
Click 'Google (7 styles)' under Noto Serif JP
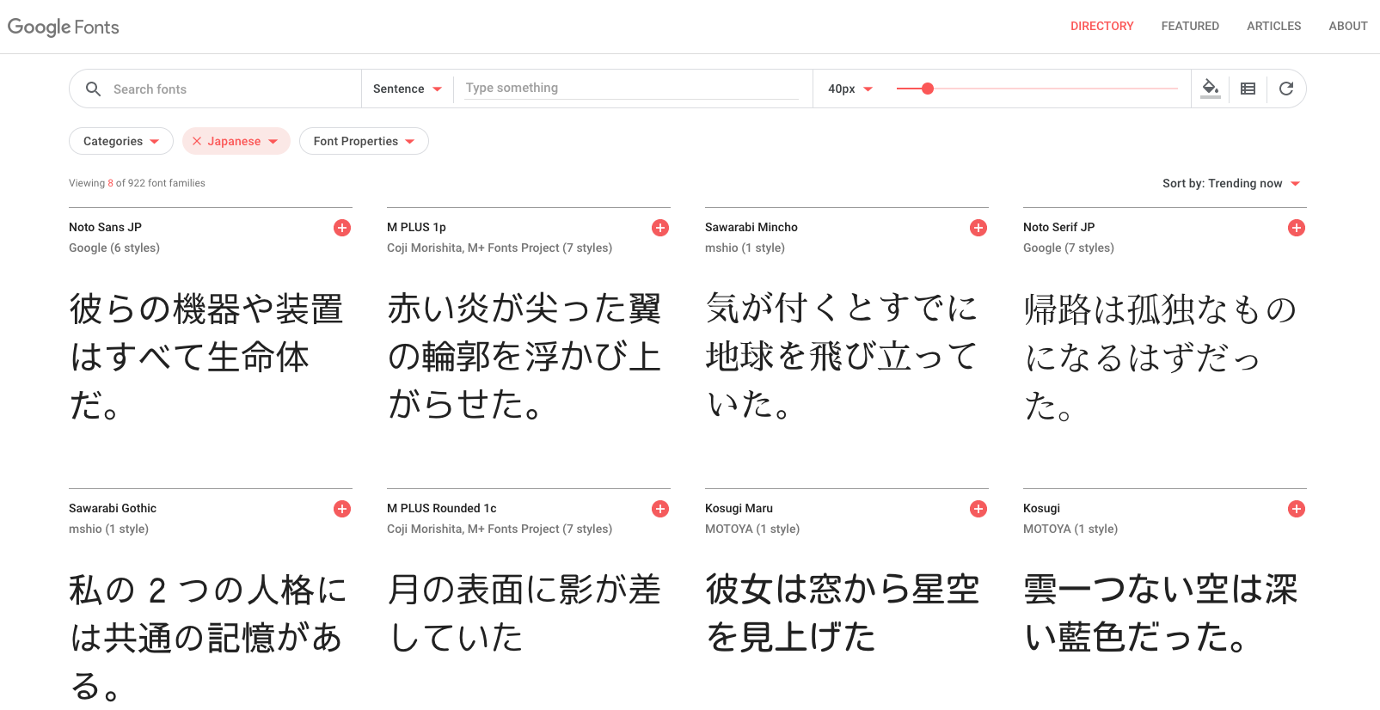1069,248
